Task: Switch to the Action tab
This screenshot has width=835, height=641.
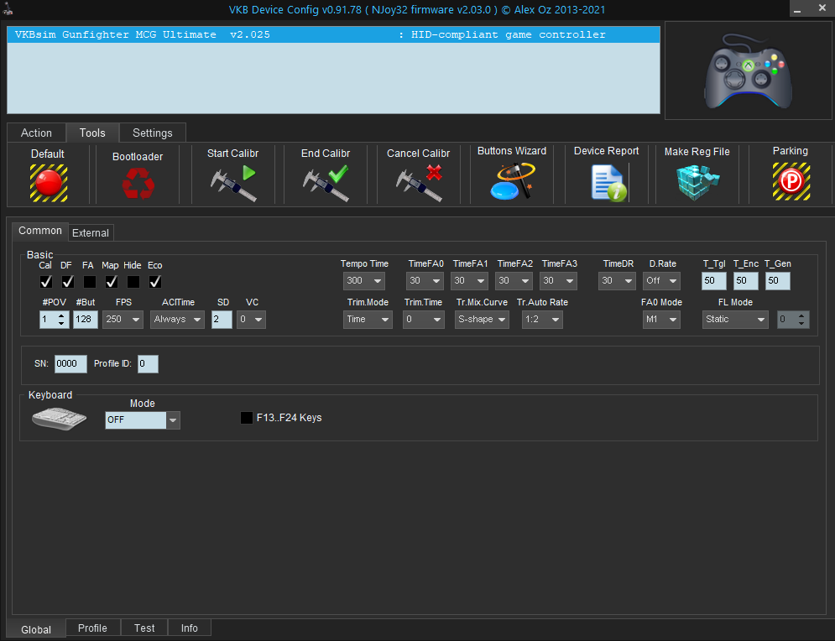Action: [x=36, y=133]
